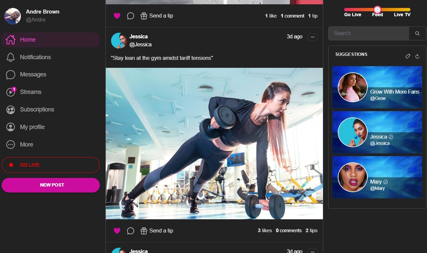This screenshot has width=427, height=253.
Task: Open the three-dot menu on Jessica's post
Action: pos(313,37)
